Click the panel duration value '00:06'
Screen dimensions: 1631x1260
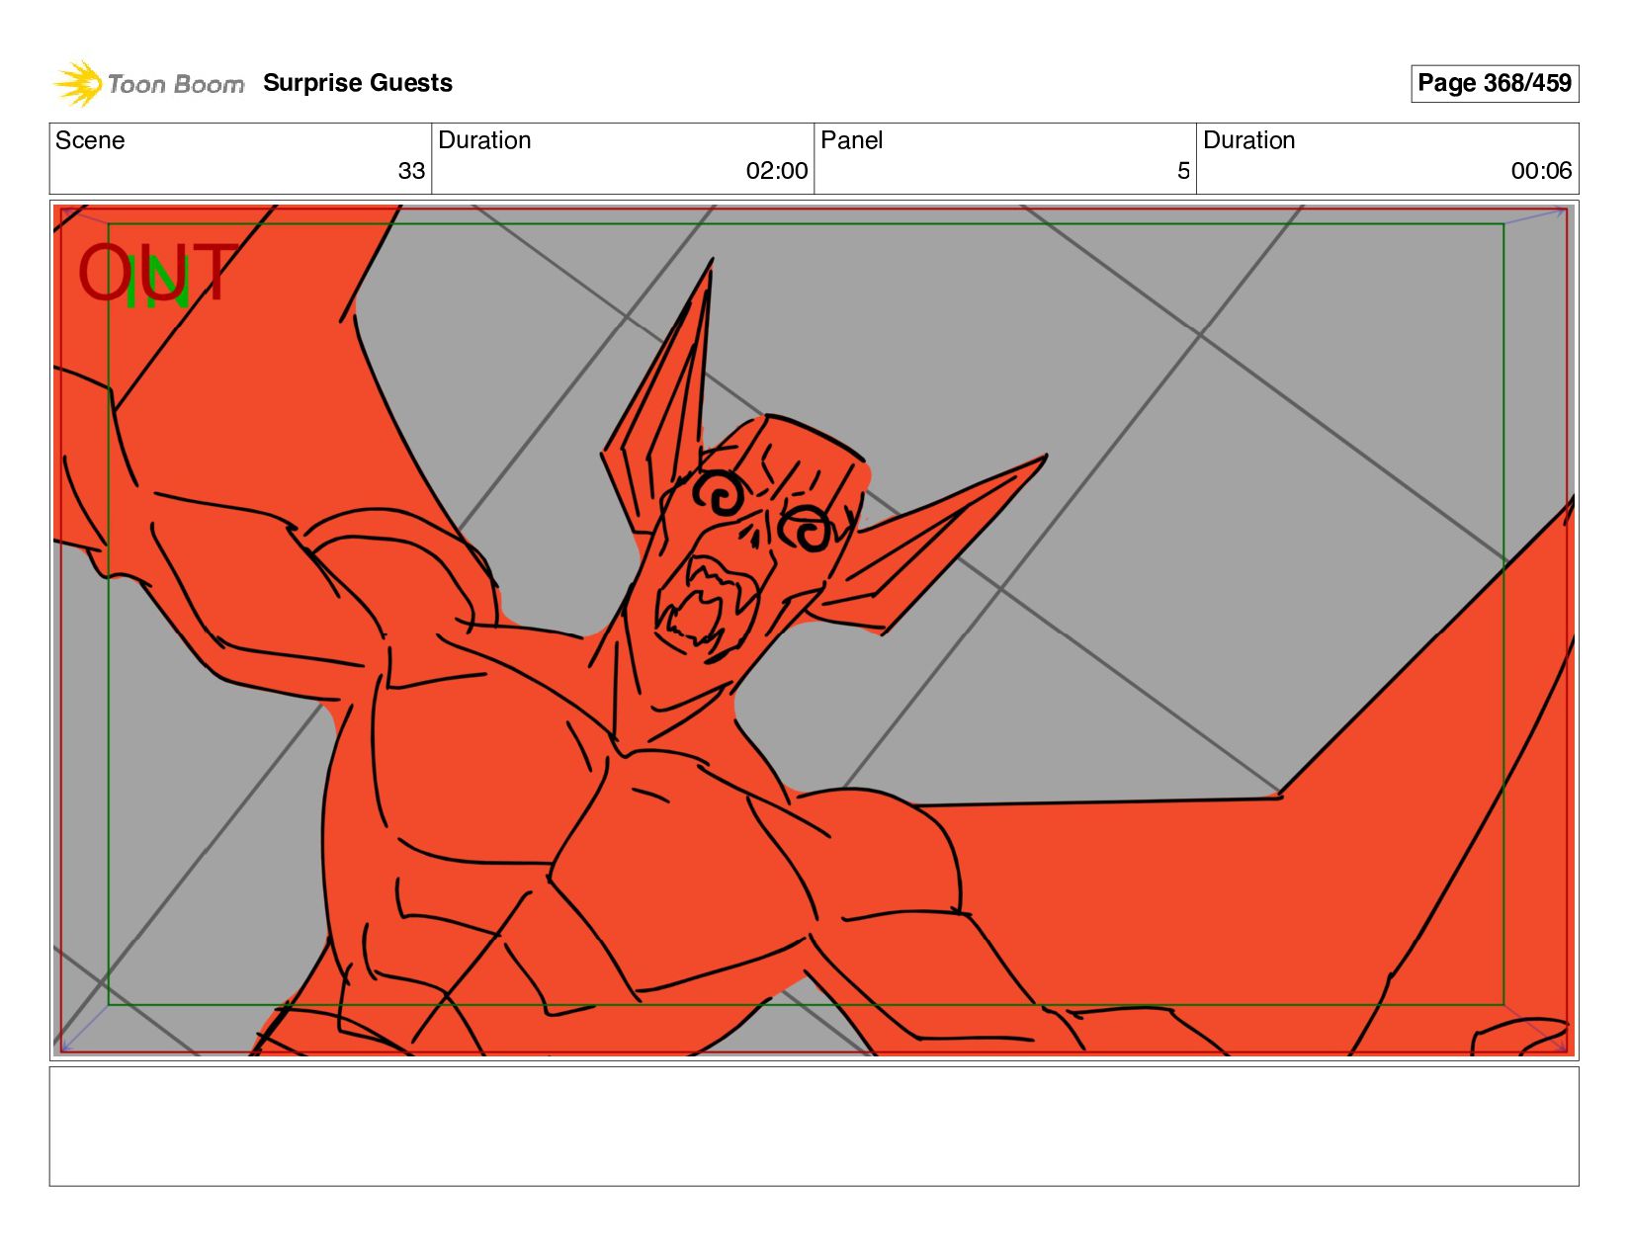(1541, 171)
